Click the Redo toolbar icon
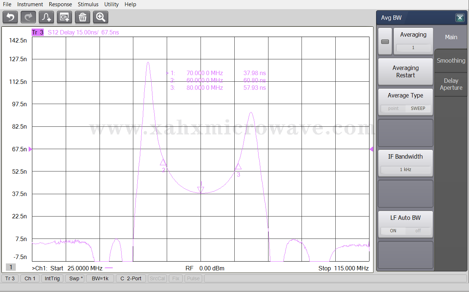Image resolution: width=469 pixels, height=292 pixels. coord(28,17)
